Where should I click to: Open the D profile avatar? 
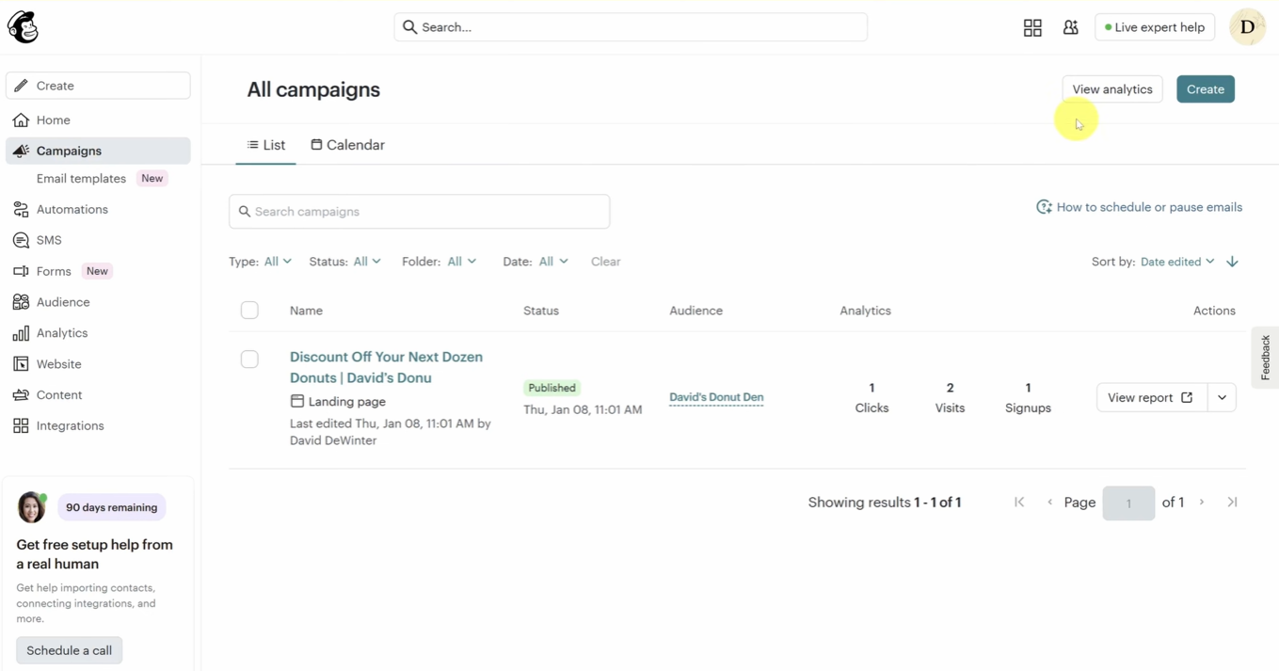coord(1247,27)
